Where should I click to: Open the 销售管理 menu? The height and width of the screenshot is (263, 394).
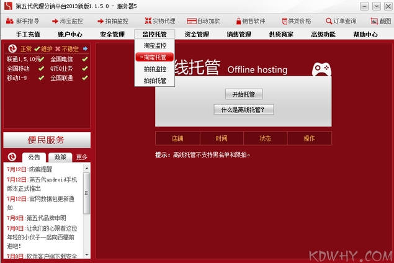239,34
